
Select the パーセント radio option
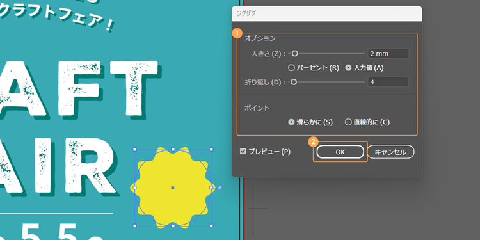coord(291,68)
